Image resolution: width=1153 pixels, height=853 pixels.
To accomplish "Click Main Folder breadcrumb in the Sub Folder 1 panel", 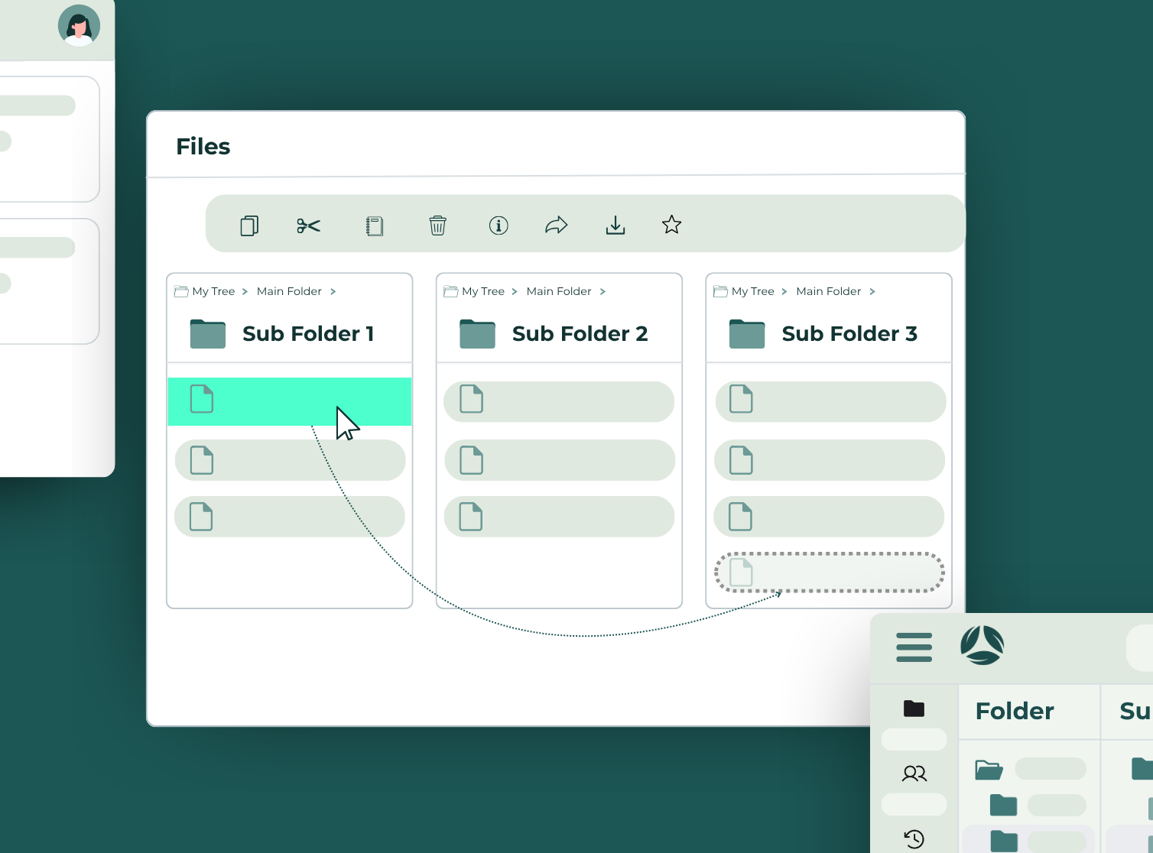I will coord(289,291).
